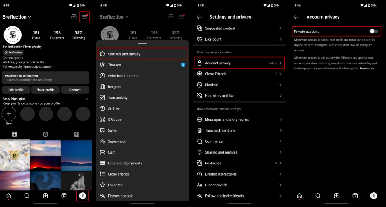Open Like count settings chevron
The height and width of the screenshot is (207, 386).
(280, 39)
